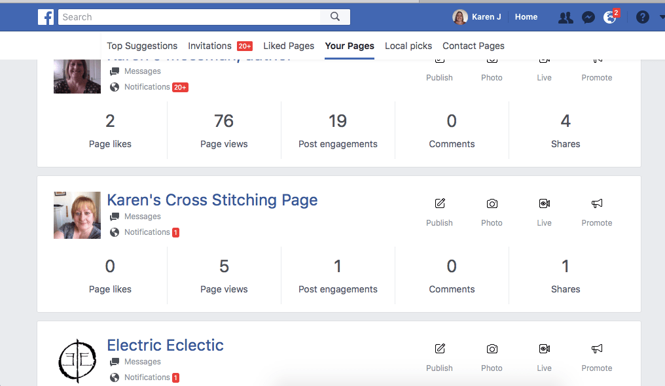Open the notifications globe icon
This screenshot has height=386, width=665.
609,18
